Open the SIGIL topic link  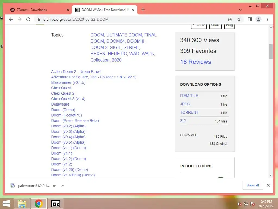115,47
